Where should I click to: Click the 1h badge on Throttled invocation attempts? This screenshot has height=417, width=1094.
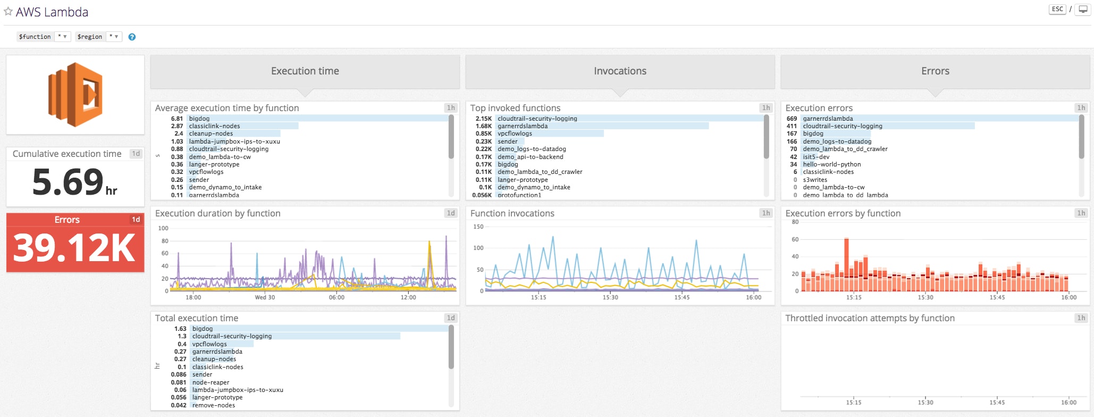coord(1081,318)
